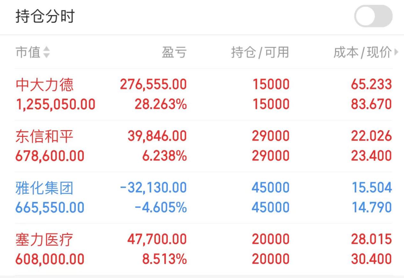This screenshot has width=404, height=278.
Task: Open 中大力德 stock holding
Action: point(45,85)
